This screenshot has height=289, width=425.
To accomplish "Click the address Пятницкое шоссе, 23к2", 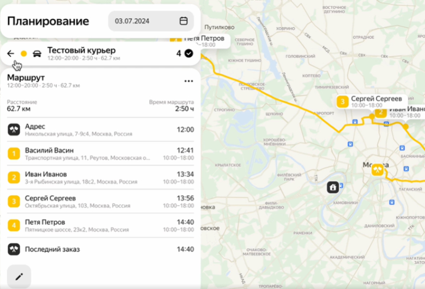I will coord(77,230).
